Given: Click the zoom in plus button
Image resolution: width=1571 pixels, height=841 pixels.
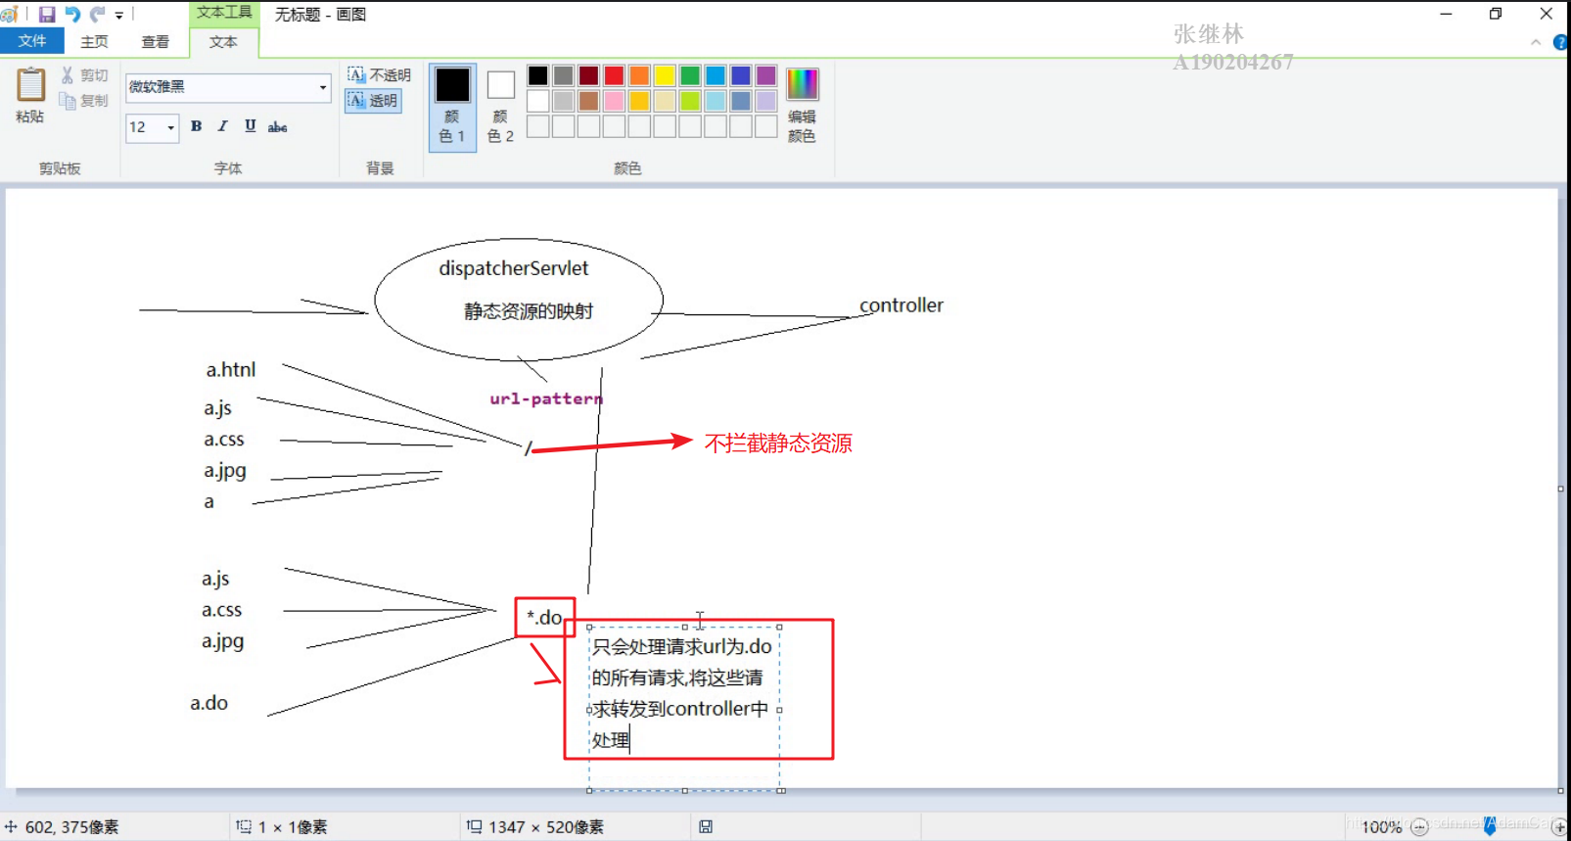Looking at the screenshot, I should coord(1560,828).
